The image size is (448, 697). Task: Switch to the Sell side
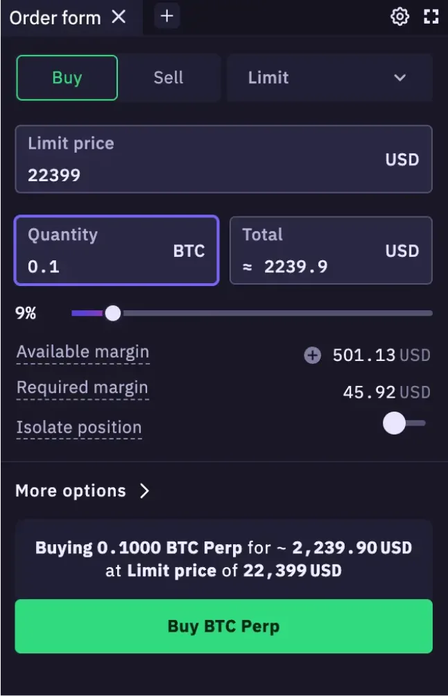point(169,78)
